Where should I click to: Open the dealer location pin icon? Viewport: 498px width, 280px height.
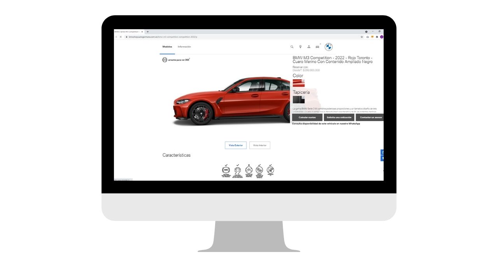[x=300, y=47]
